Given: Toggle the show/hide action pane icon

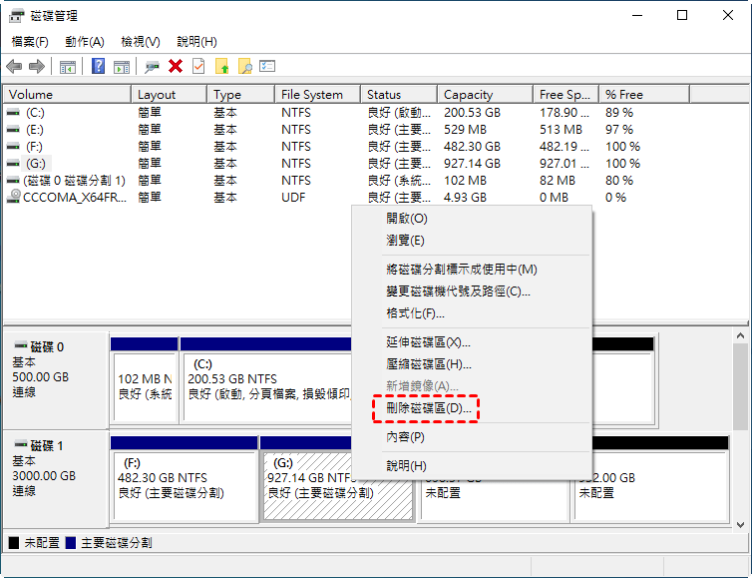Looking at the screenshot, I should click(122, 66).
